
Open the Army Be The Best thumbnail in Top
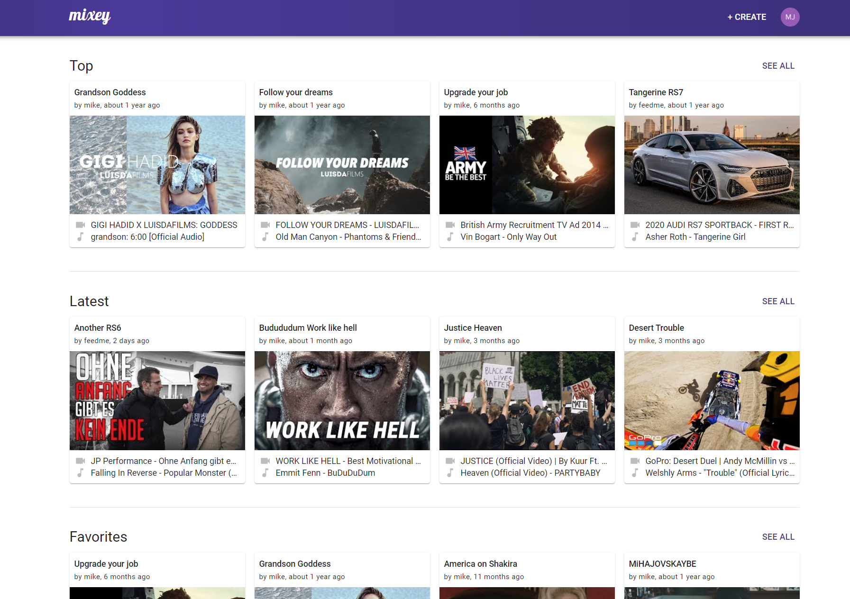tap(527, 165)
